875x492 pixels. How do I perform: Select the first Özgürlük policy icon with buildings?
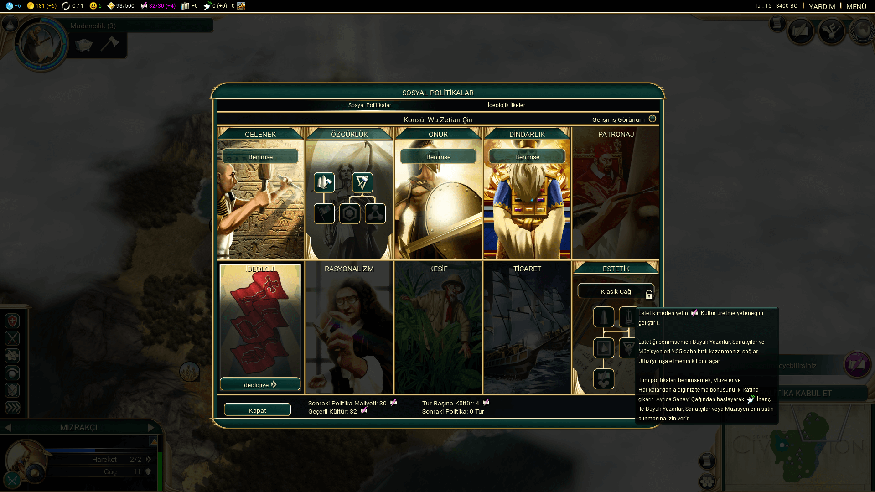324,182
